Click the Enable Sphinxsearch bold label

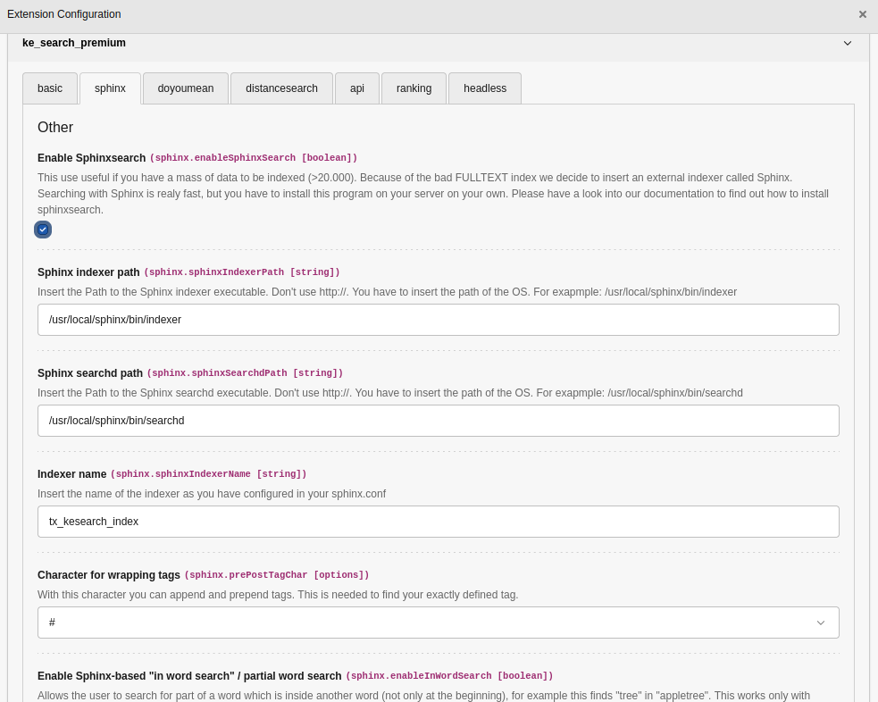tap(90, 157)
